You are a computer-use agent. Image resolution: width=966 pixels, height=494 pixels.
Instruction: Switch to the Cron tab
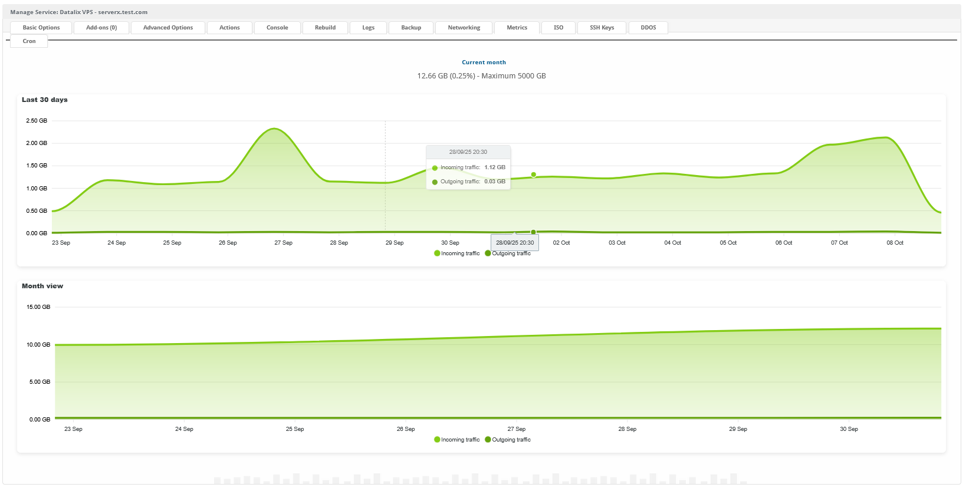tap(29, 41)
